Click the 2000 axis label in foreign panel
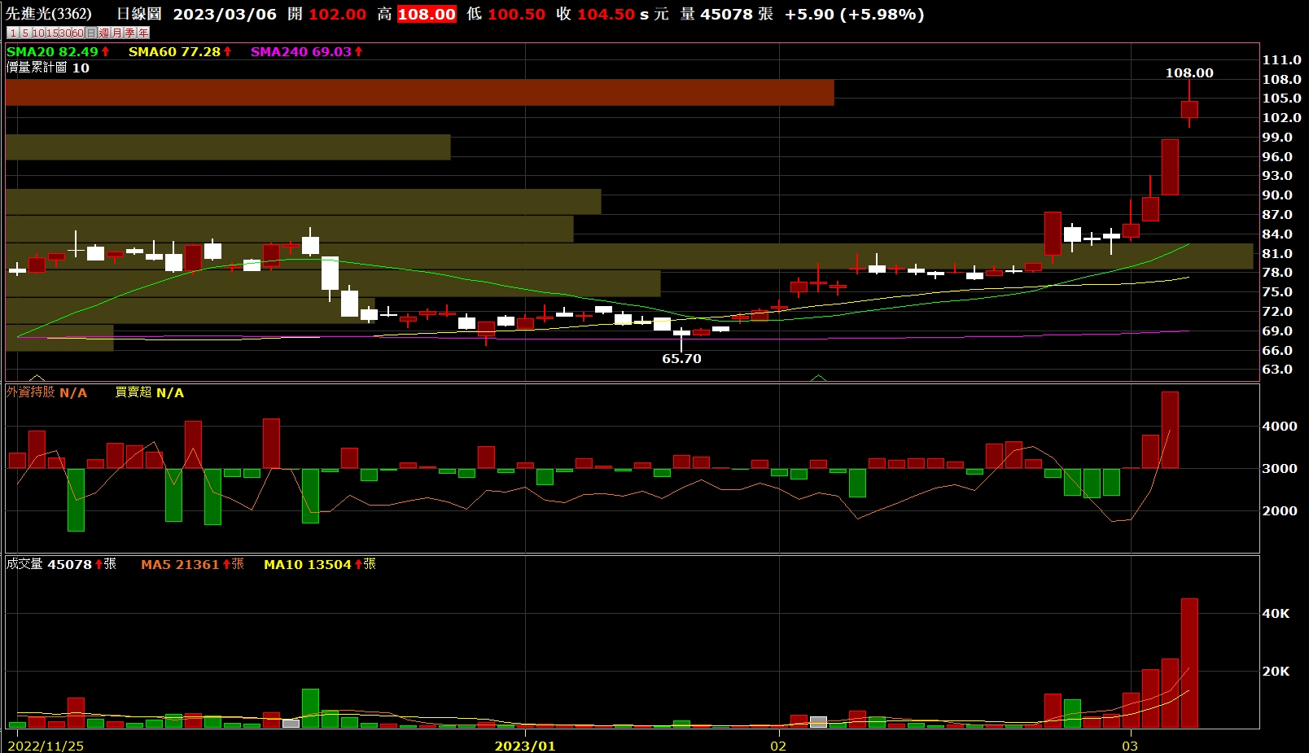The image size is (1309, 753). (x=1280, y=510)
